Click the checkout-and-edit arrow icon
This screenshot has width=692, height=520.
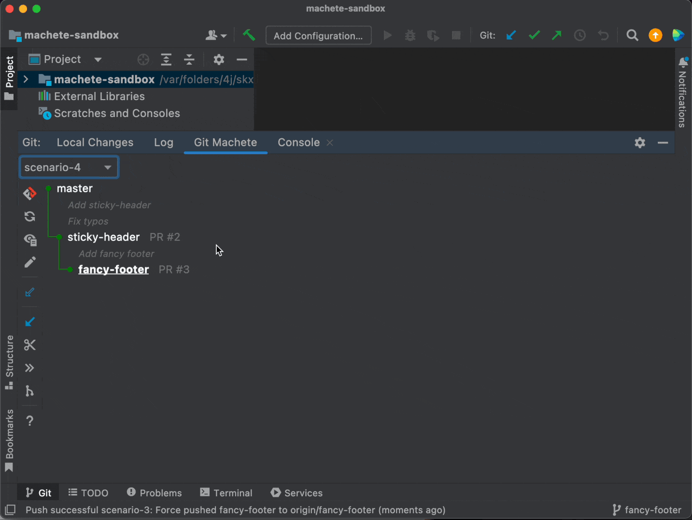point(29,292)
